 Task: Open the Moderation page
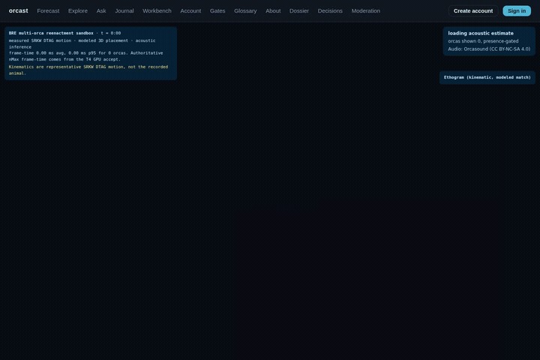tap(366, 10)
